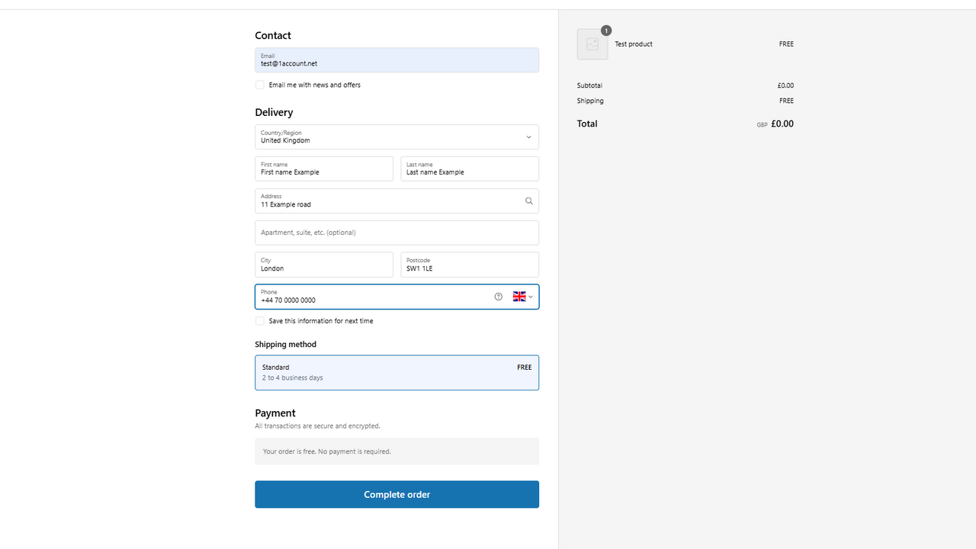
Task: Click 'All transactions are secure and encrypted' text
Action: [x=317, y=426]
